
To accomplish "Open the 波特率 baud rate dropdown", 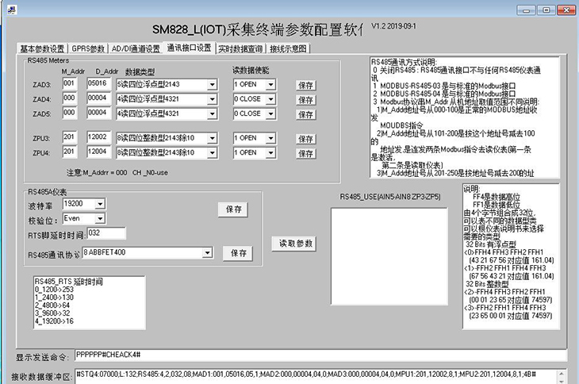I will click(x=100, y=204).
